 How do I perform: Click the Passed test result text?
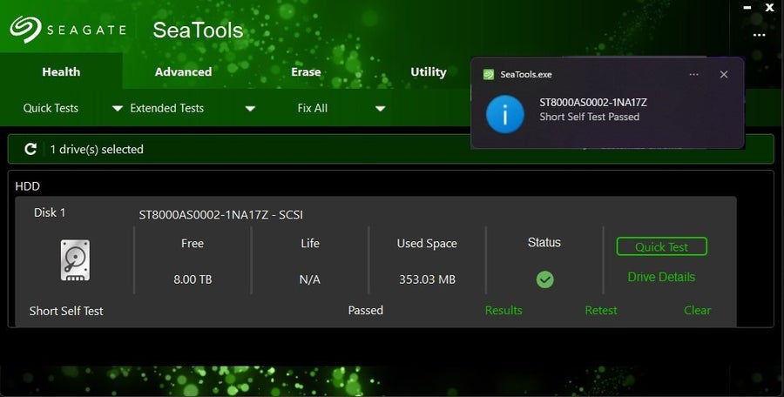click(366, 310)
